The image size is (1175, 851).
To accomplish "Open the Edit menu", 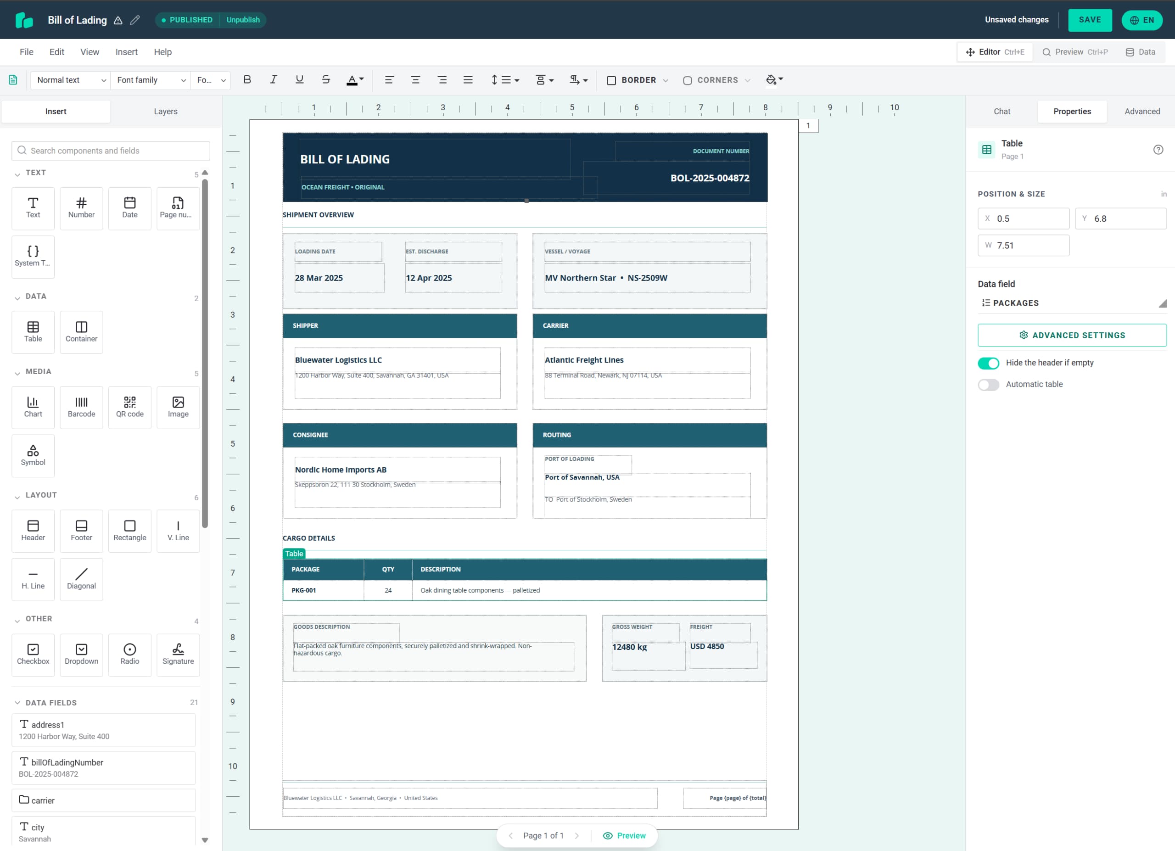I will pos(56,52).
